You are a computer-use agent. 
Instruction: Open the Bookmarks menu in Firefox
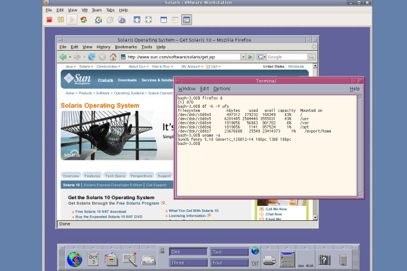click(x=125, y=47)
